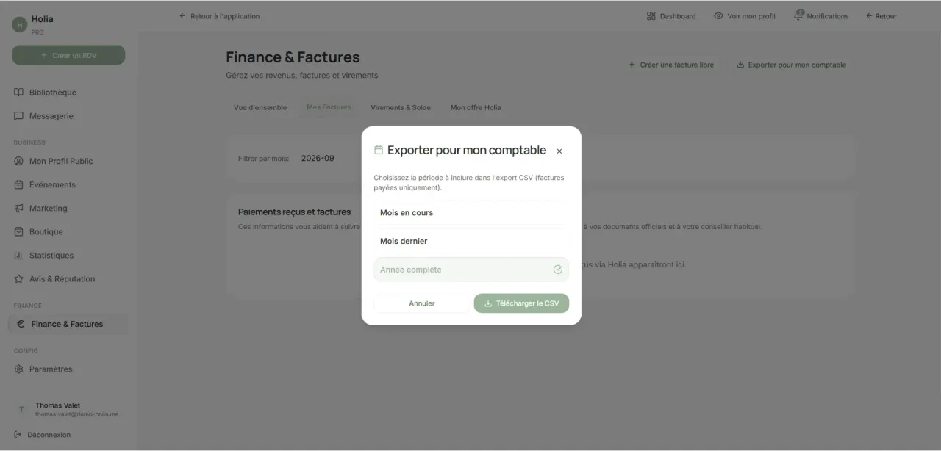Viewport: 941px width, 451px height.
Task: Click 'Voir mon profil' link
Action: (744, 16)
